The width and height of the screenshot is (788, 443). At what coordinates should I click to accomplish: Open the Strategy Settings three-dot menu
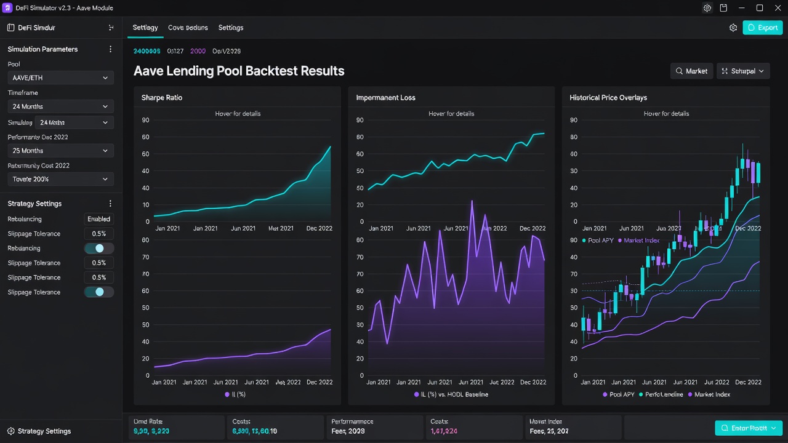tap(111, 204)
